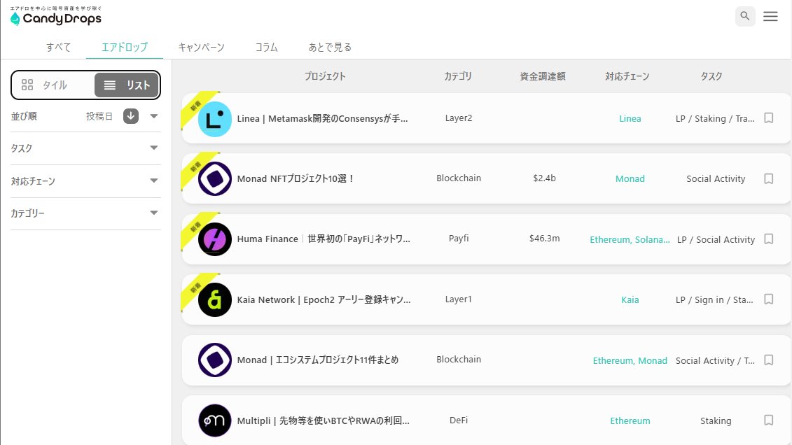Bookmark the Multipli row
The image size is (792, 445).
(x=769, y=420)
